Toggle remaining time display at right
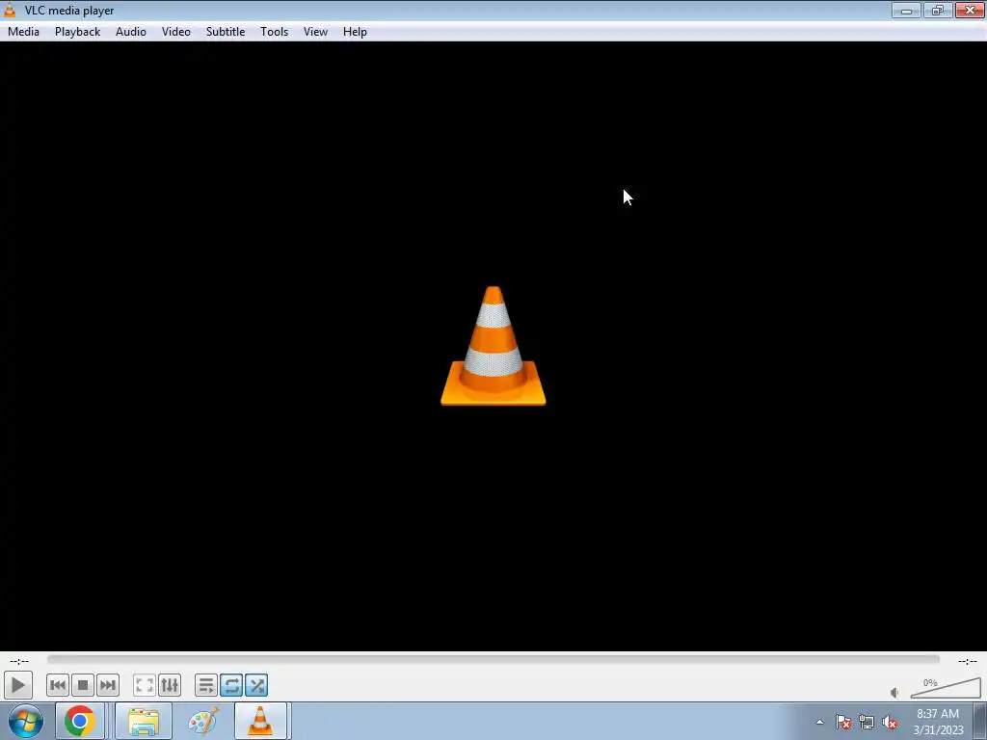Viewport: 987px width, 740px height. pos(968,661)
